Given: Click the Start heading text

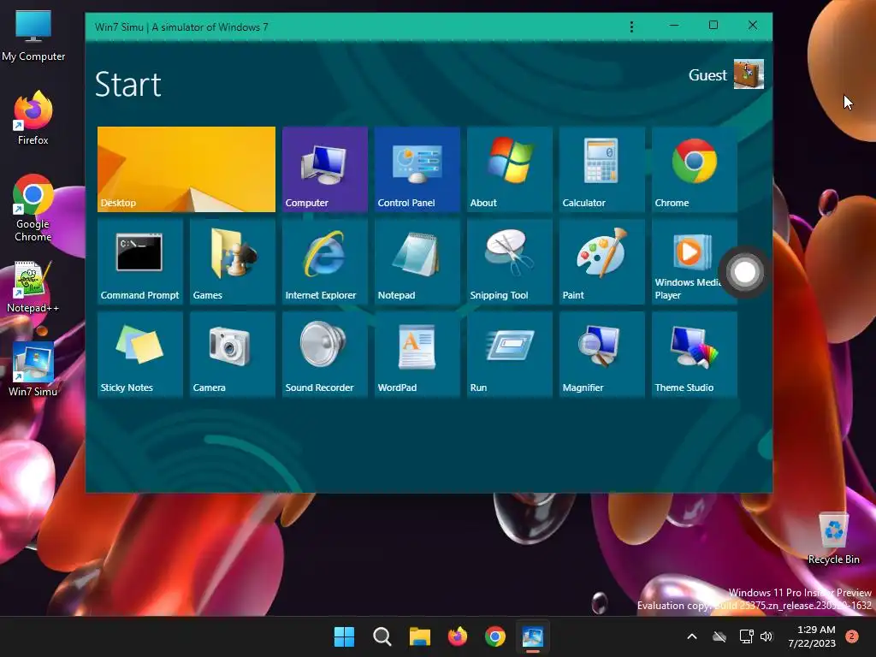Looking at the screenshot, I should click(x=128, y=85).
